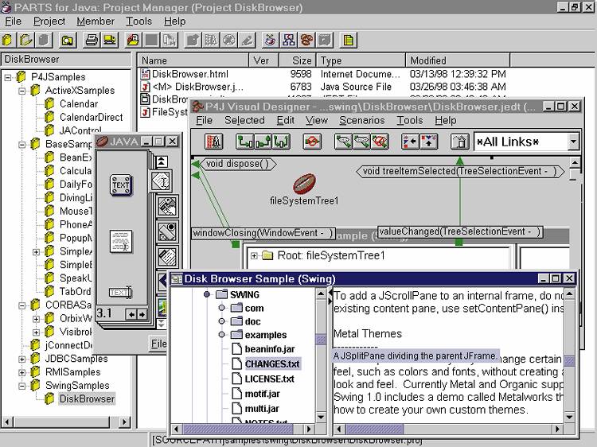Image resolution: width=597 pixels, height=447 pixels.
Task: Click the trash bin icon in Visual Designer toolbar
Action: 459,142
